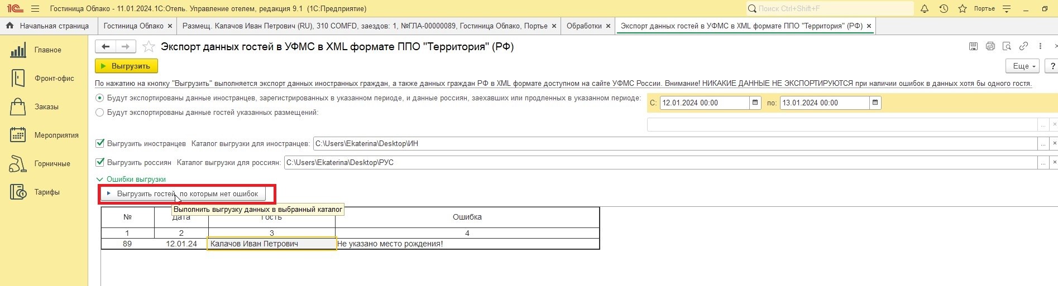Open Еще dropdown menu
Image resolution: width=1058 pixels, height=286 pixels.
click(x=1022, y=66)
